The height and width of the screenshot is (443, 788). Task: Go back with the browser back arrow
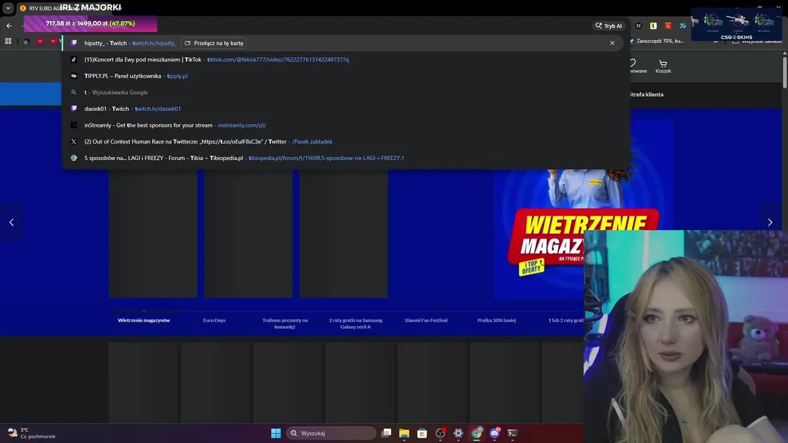(x=9, y=26)
